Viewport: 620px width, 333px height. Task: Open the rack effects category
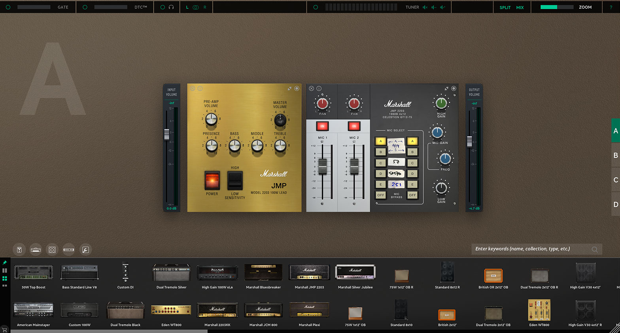click(x=69, y=250)
